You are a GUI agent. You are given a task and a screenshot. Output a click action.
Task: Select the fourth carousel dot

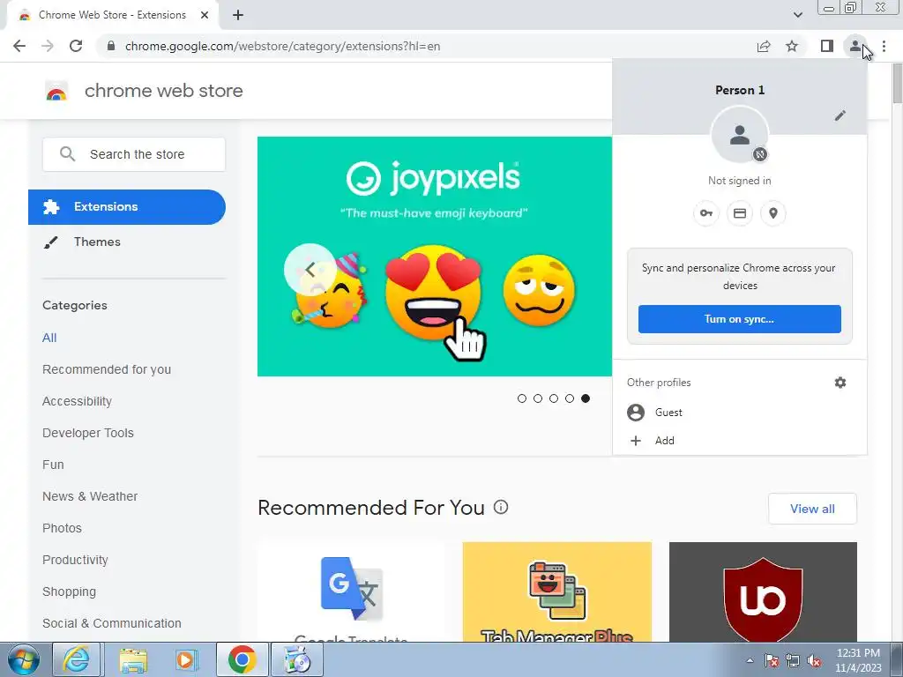coord(570,398)
